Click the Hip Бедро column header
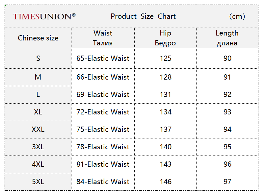Screen dimensions: 264x194 [x=165, y=38]
